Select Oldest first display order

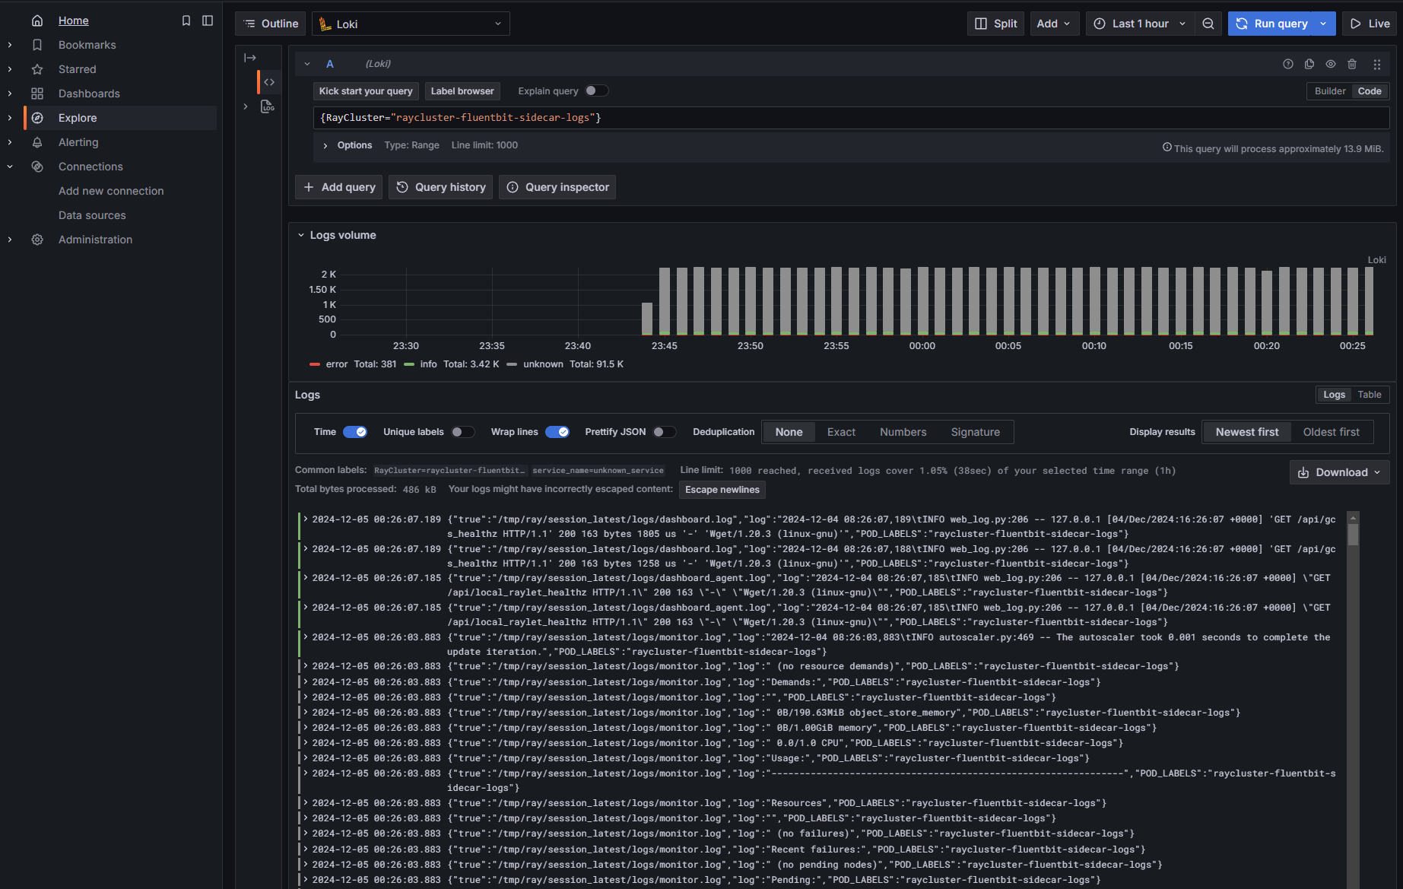pos(1332,432)
